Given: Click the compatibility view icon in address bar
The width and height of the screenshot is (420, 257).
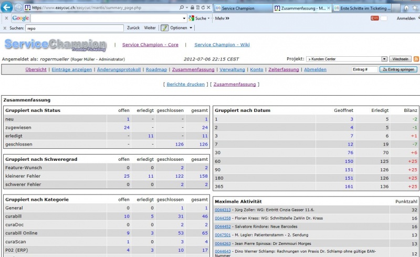Looking at the screenshot, I should coord(198,7).
